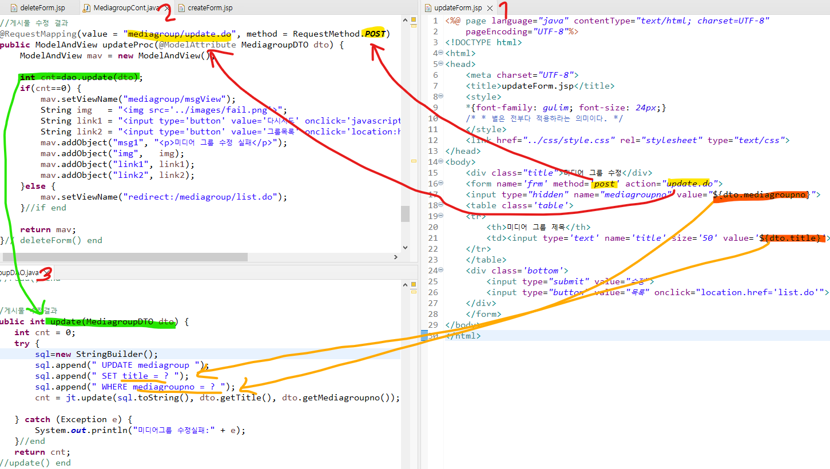
Task: Collapse the form fold at line 16
Action: pos(441,184)
